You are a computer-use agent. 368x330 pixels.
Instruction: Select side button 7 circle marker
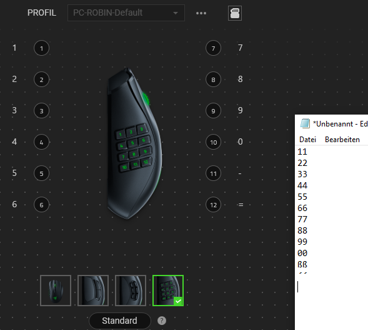tap(213, 48)
